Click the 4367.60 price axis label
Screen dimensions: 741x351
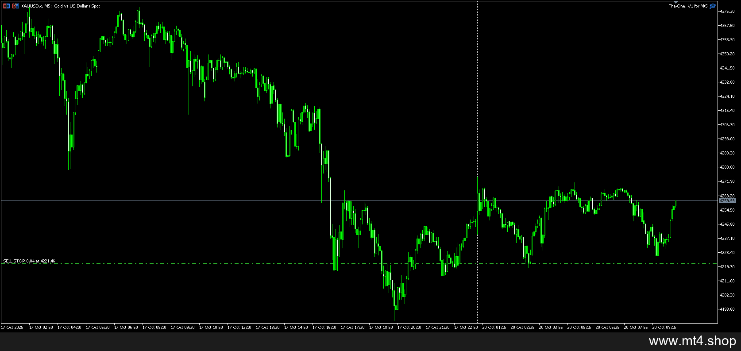click(727, 26)
